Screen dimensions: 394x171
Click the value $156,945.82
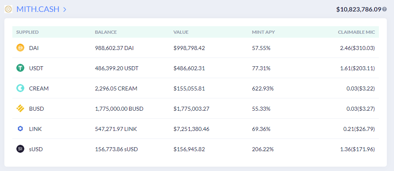(x=189, y=149)
